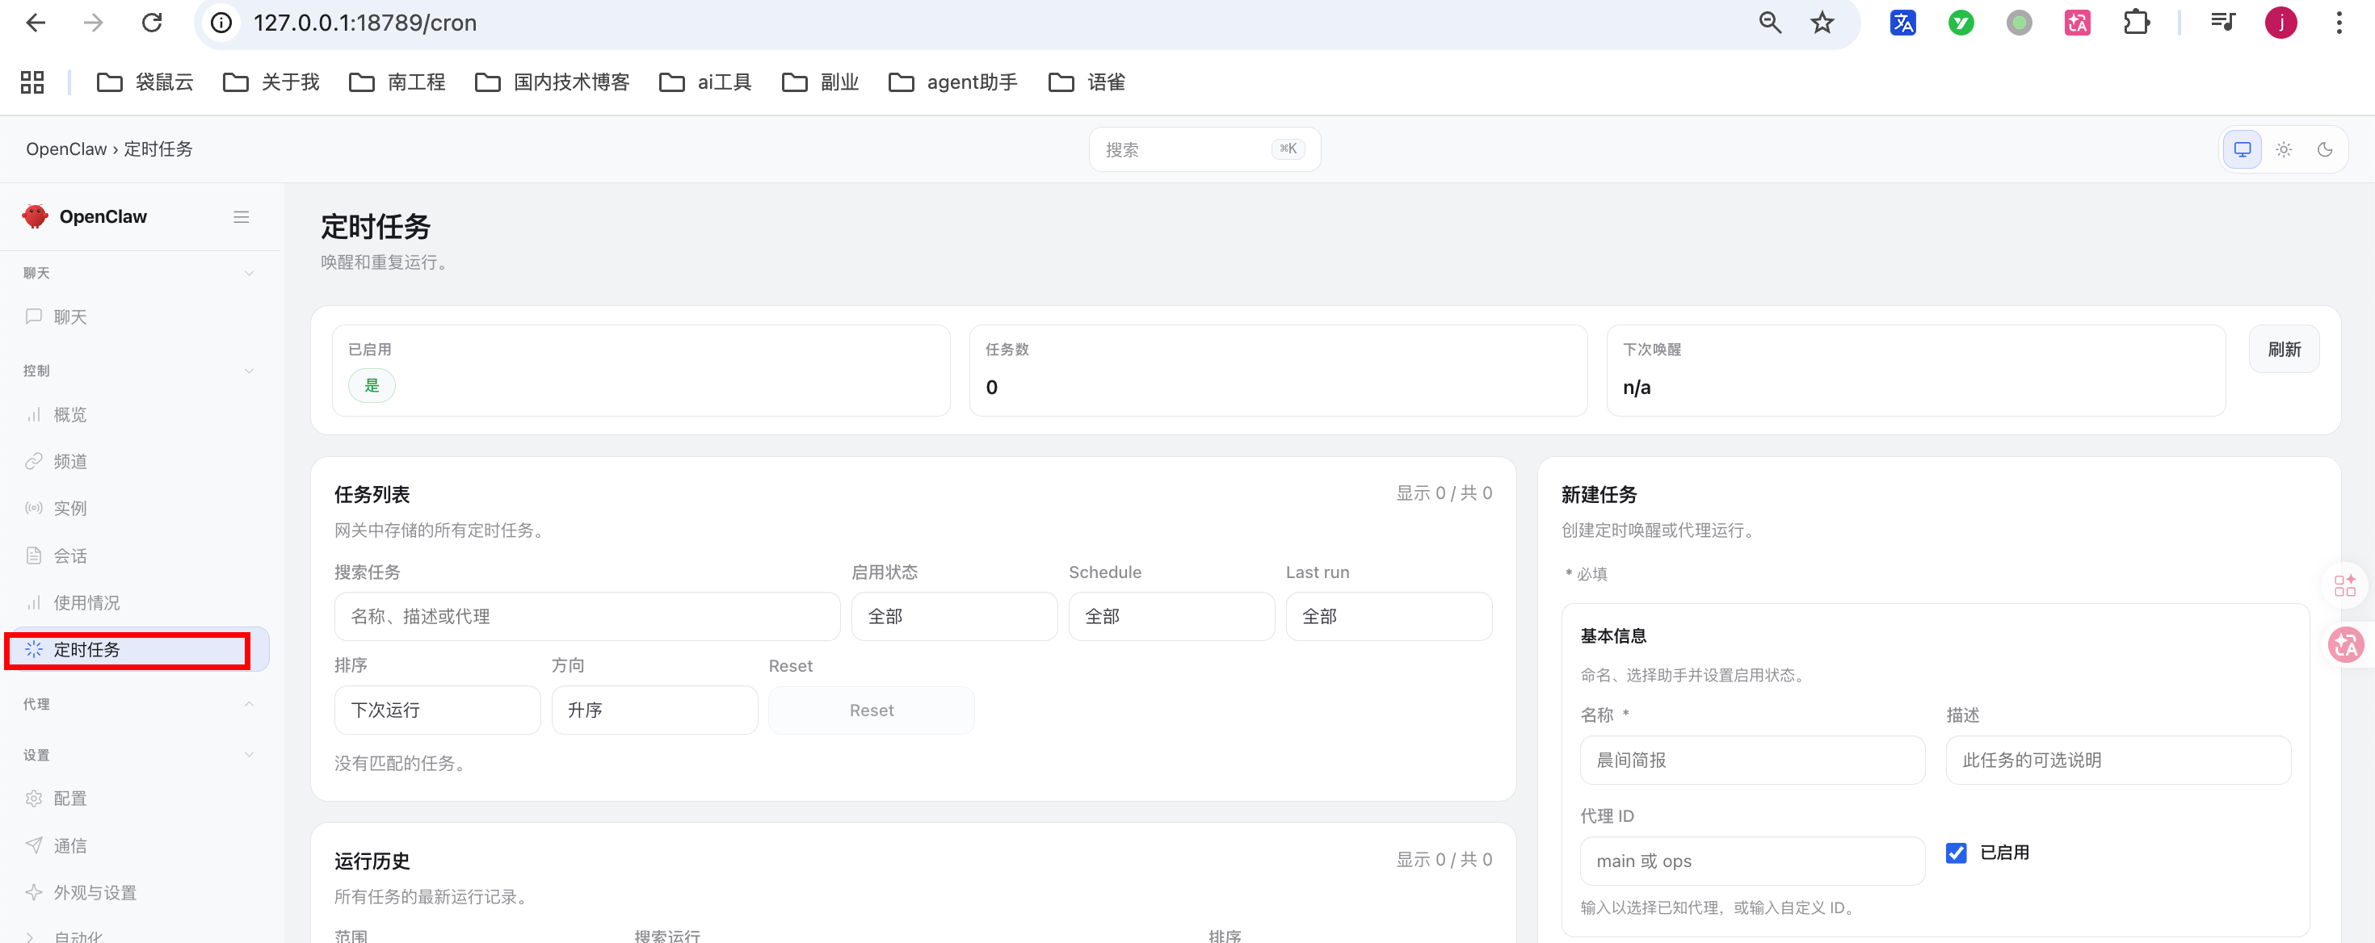Focus the 搜索 box in the top bar

point(1204,149)
